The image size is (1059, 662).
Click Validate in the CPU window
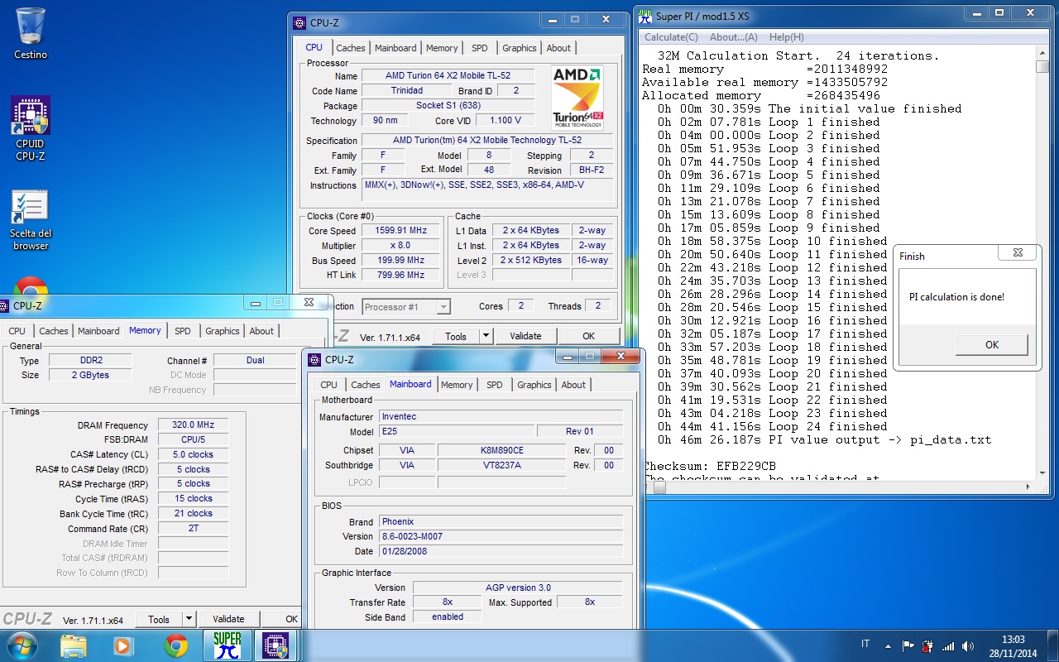pyautogui.click(x=525, y=336)
